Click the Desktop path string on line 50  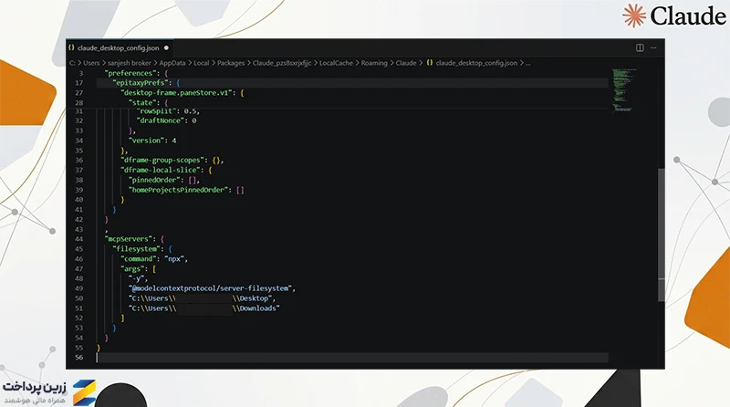[200, 298]
